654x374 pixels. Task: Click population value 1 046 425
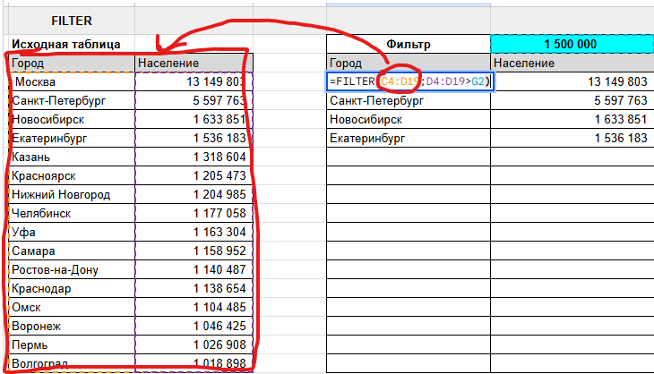(x=194, y=326)
